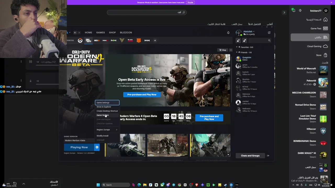The width and height of the screenshot is (335, 188).
Task: Choose Create Desktop Shortcut
Action: tap(107, 111)
